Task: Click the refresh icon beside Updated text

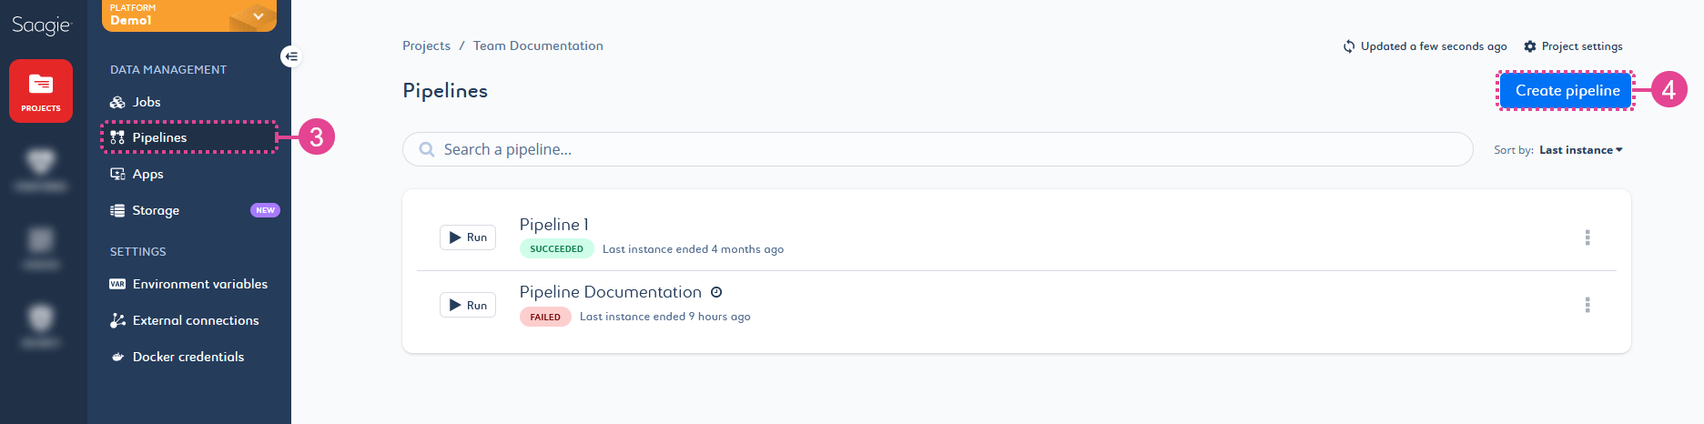Action: tap(1349, 46)
